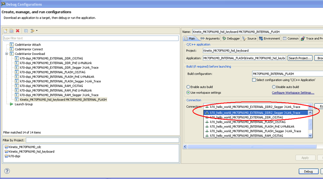
Task: Select the CodeWarrior Download tree node
Action: (x=30, y=54)
